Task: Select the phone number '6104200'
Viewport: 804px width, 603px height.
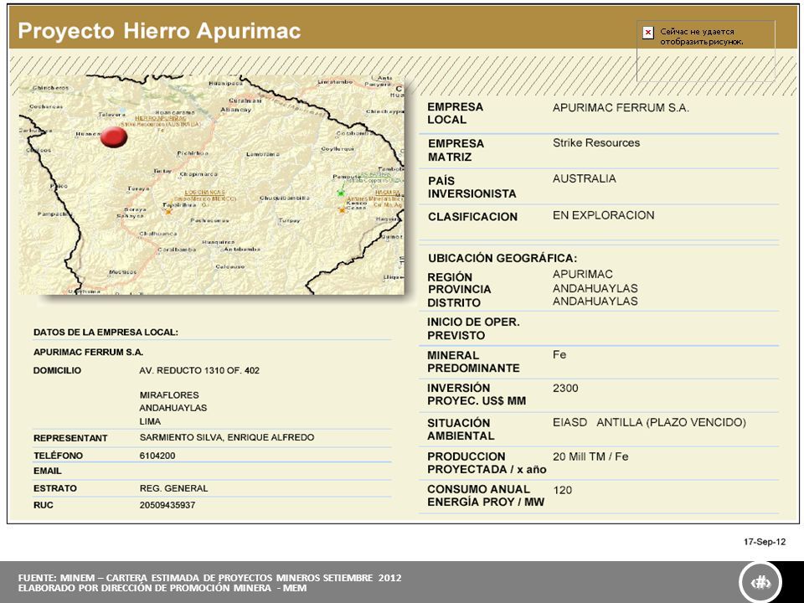Action: pyautogui.click(x=157, y=456)
